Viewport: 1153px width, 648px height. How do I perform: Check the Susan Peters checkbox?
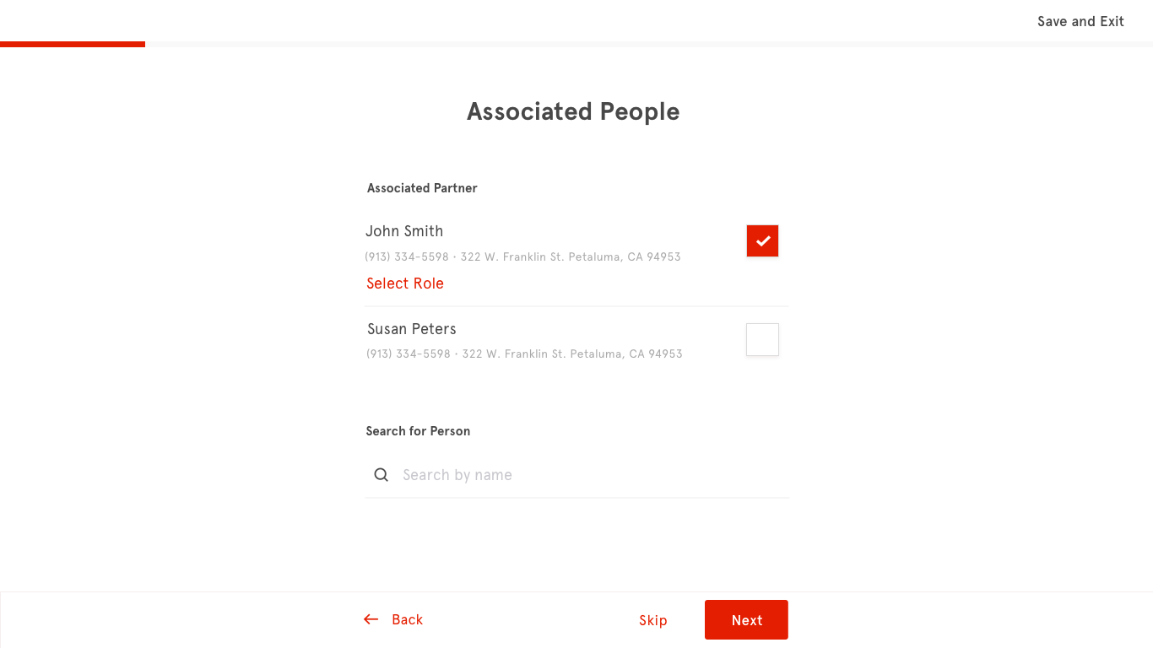pyautogui.click(x=762, y=339)
